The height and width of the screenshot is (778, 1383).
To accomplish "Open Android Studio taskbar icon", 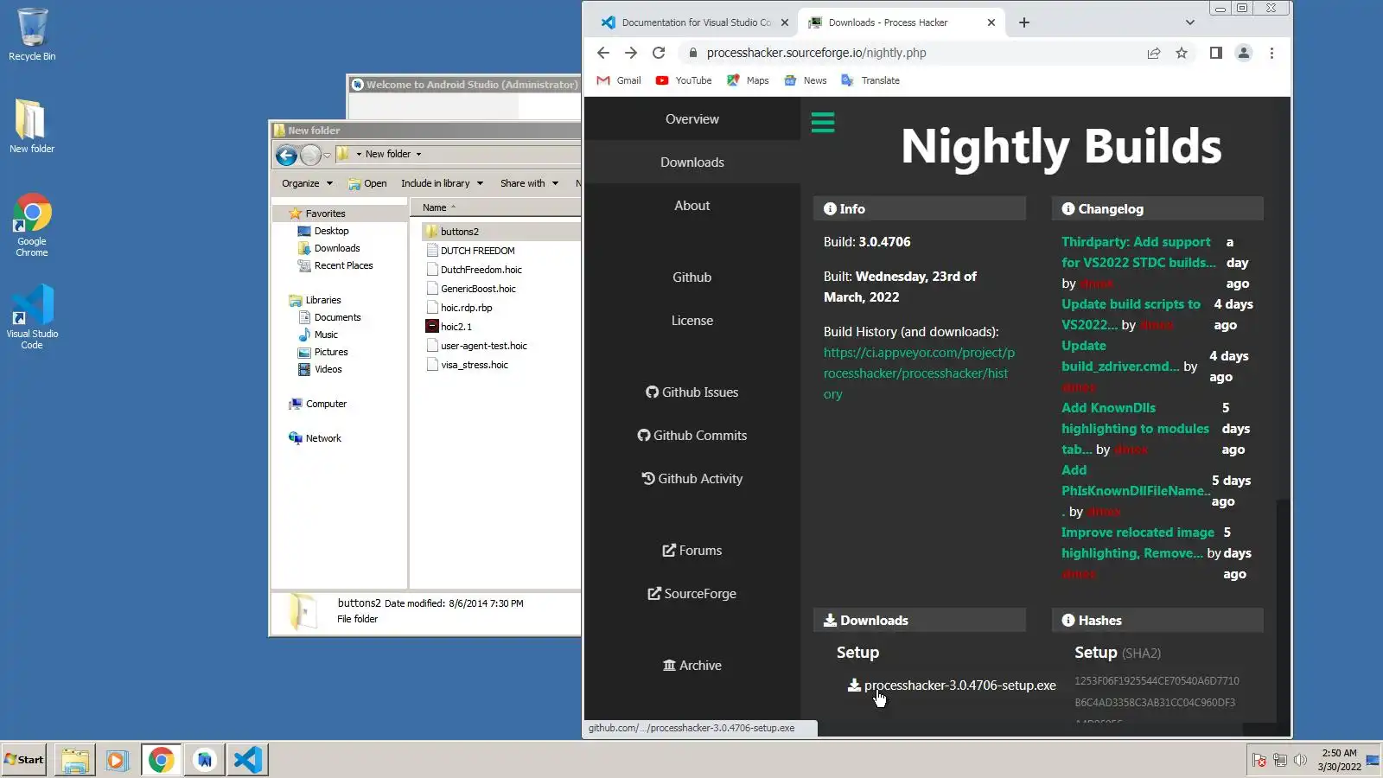I will (x=204, y=760).
